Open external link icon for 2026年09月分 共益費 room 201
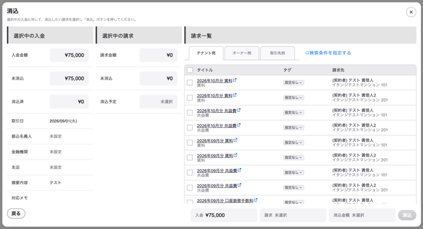Image resolution: width=423 pixels, height=229 pixels. click(239, 185)
